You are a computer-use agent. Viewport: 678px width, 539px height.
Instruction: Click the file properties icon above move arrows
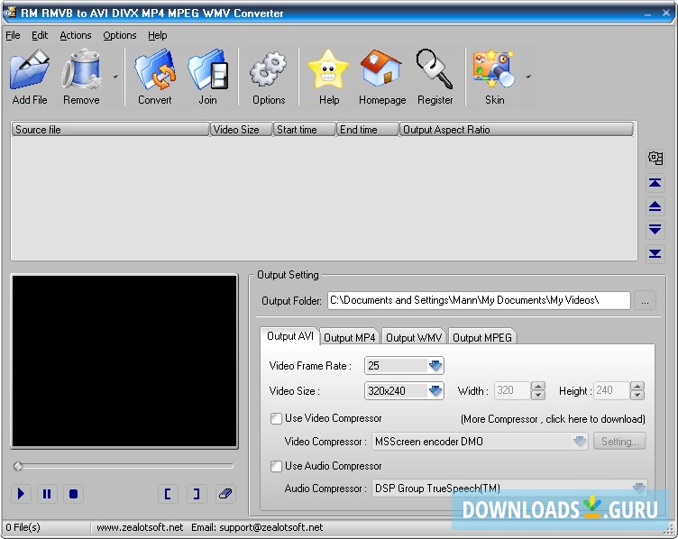click(x=655, y=159)
